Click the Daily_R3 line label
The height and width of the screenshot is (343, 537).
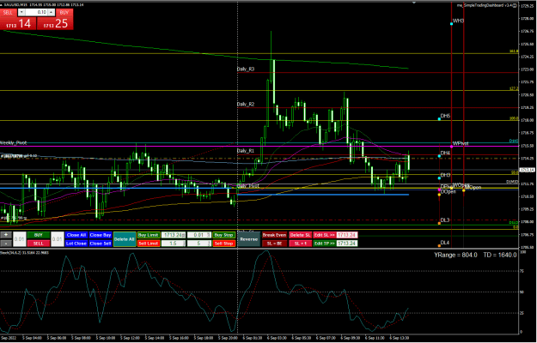click(x=246, y=69)
